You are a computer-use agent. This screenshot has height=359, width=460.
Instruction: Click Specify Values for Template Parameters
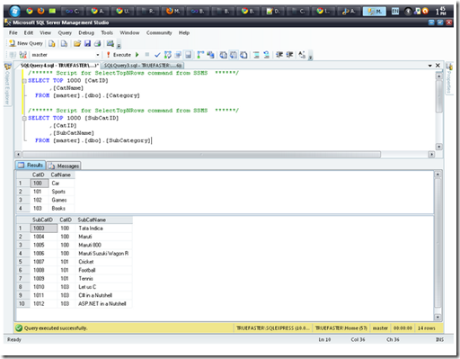pos(302,55)
